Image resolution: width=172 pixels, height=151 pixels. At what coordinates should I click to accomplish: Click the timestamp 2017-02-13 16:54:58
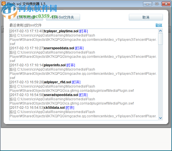point(27,95)
